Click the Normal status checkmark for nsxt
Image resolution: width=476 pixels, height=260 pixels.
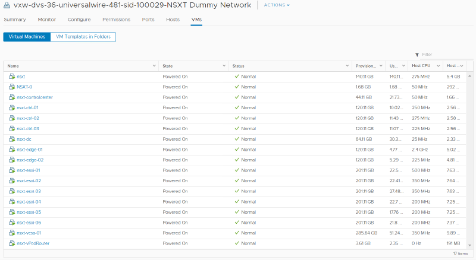[x=237, y=77]
